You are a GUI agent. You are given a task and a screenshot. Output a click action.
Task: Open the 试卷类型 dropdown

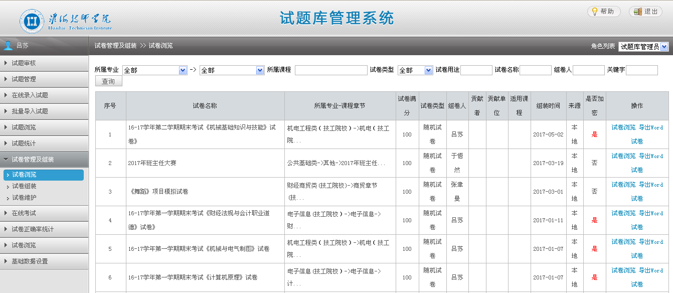pyautogui.click(x=415, y=70)
